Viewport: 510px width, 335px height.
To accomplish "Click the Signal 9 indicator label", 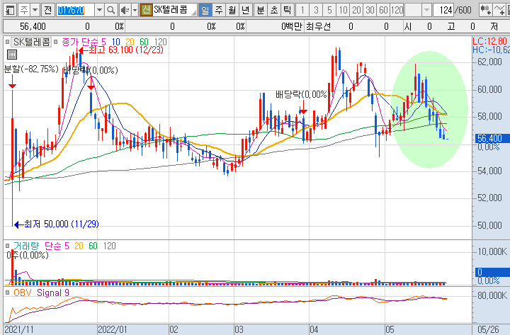I will (x=53, y=293).
